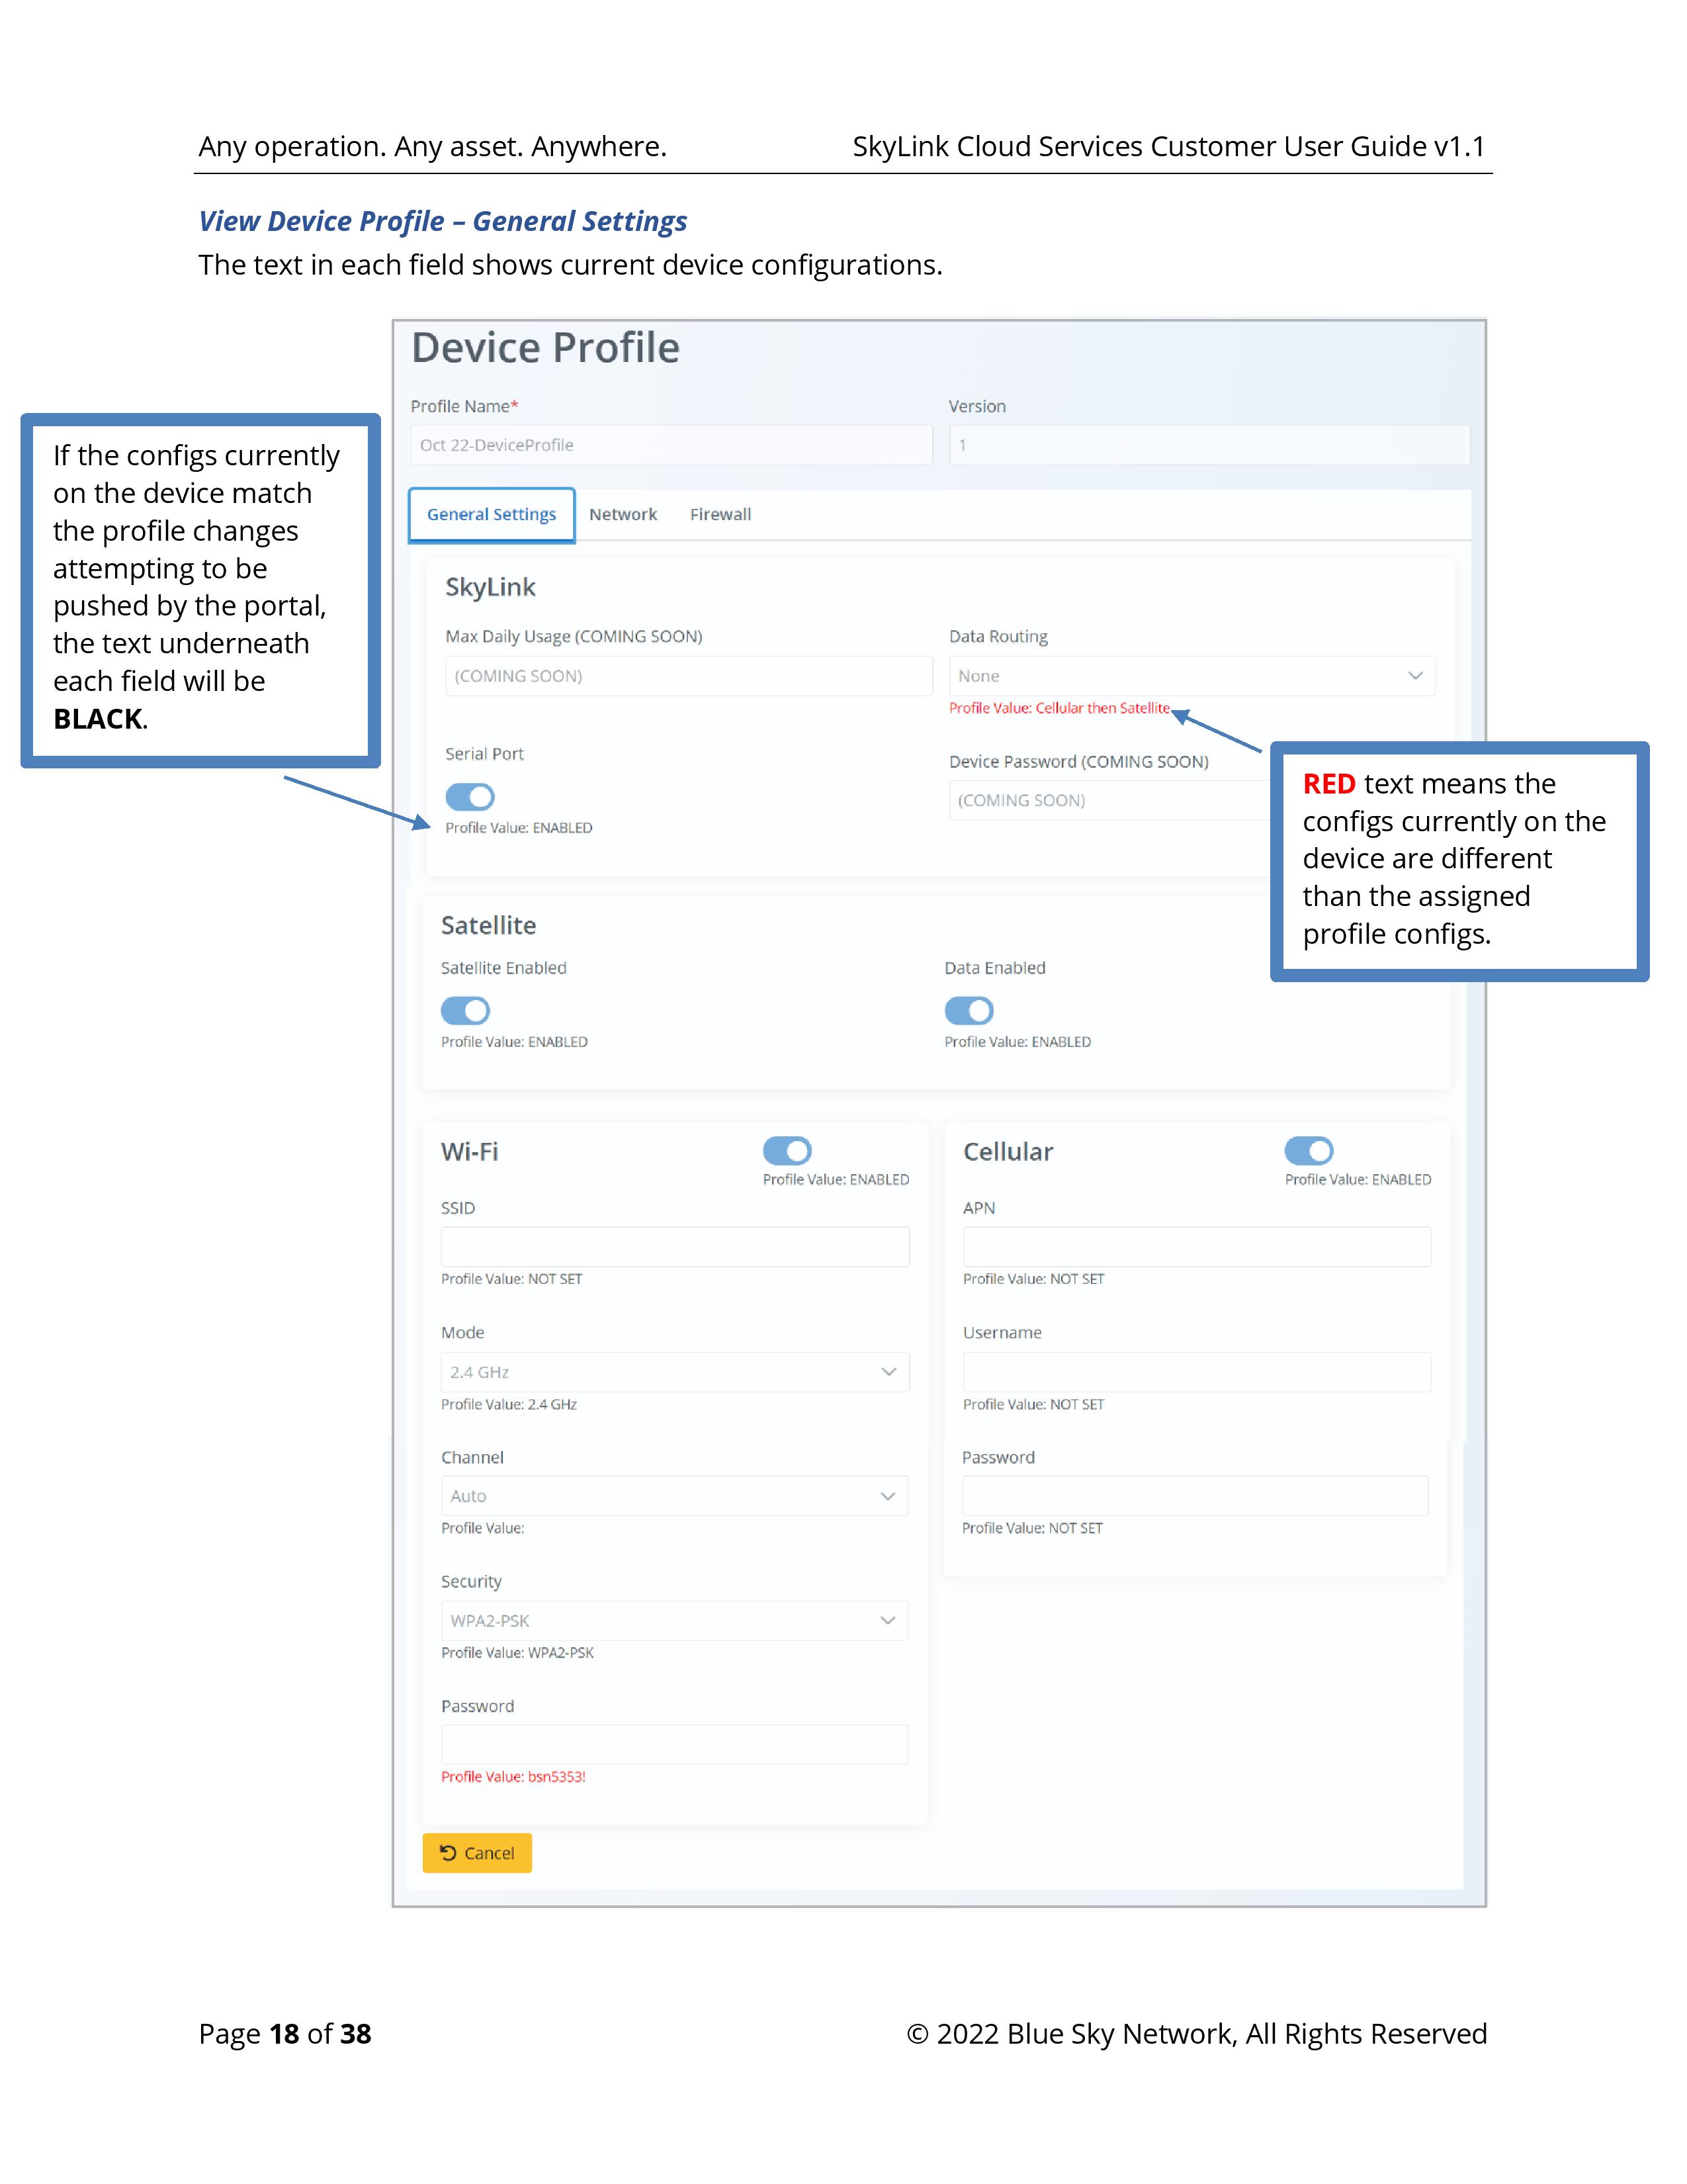Click 'Profile Value: 2.4 GHz' text
Screen dimensions: 1687x2184
pyautogui.click(x=509, y=1405)
